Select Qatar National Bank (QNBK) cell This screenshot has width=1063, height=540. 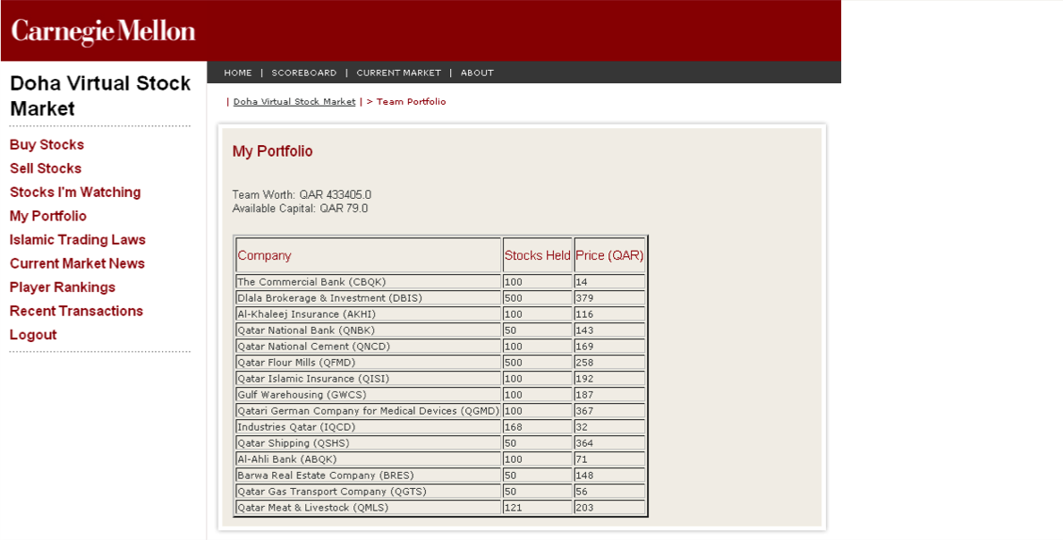368,330
